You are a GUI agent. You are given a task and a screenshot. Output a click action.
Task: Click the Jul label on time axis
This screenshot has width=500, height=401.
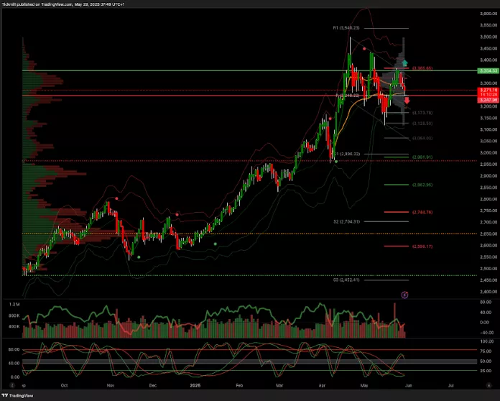(x=450, y=385)
